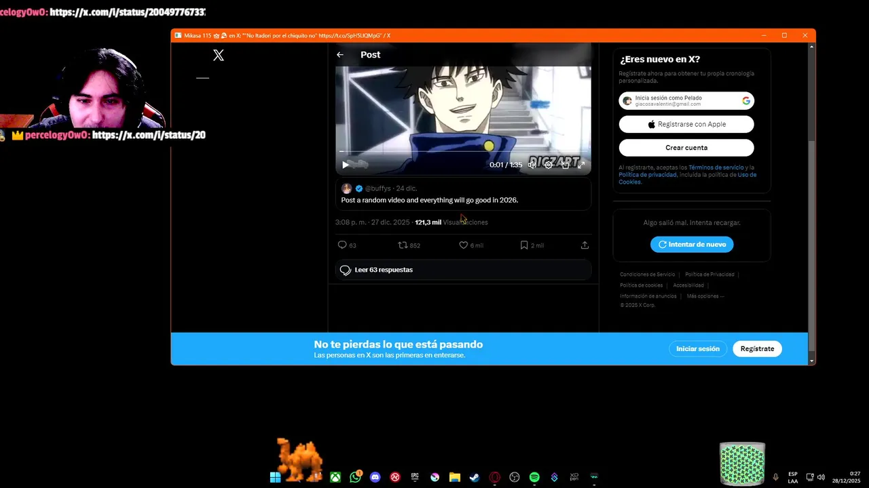Open the share post icon
869x488 pixels.
point(585,245)
